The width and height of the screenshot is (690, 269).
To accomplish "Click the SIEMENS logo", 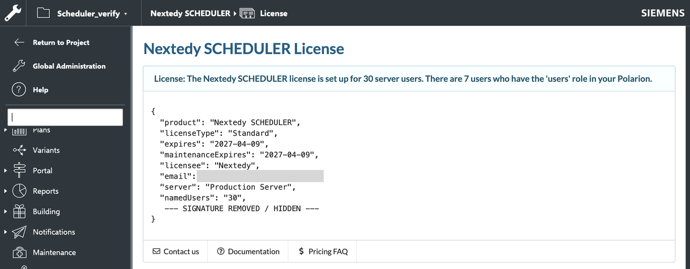I will pyautogui.click(x=663, y=13).
